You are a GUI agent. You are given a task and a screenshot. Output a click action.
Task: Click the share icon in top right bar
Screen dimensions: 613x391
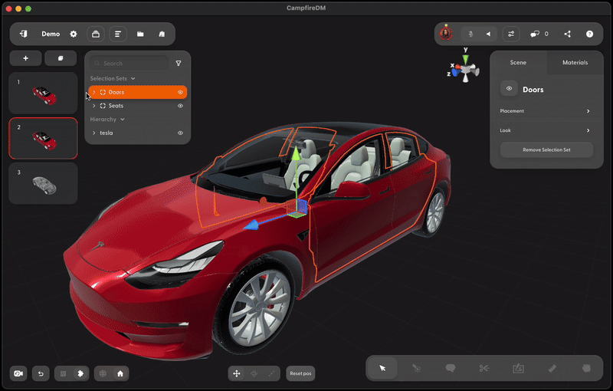coord(568,34)
